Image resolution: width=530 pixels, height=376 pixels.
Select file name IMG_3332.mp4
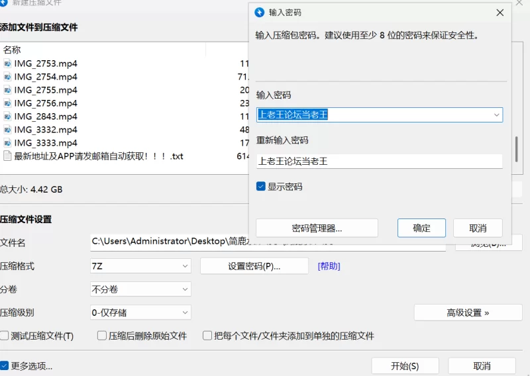tap(46, 130)
